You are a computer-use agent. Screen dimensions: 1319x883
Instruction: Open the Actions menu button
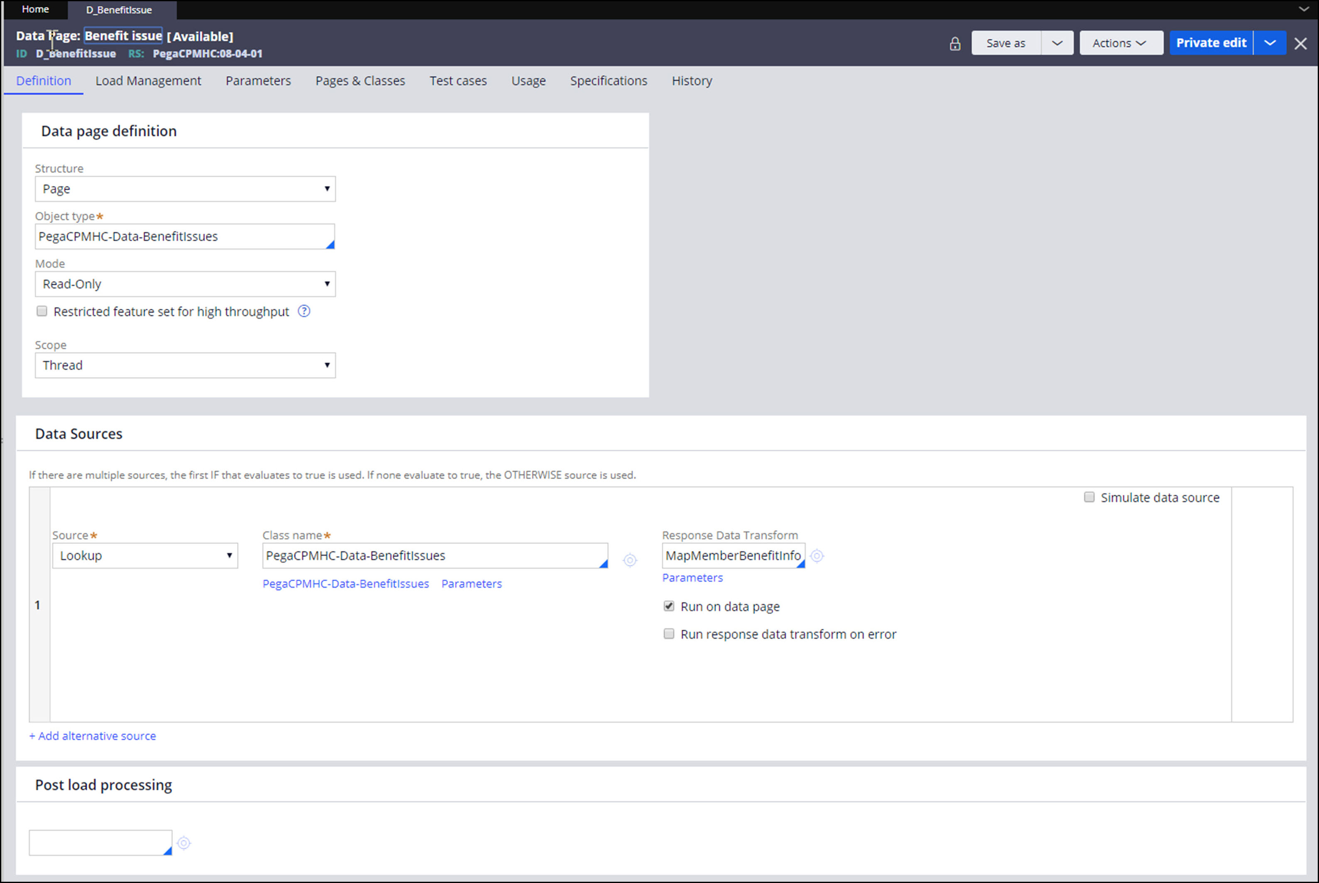click(x=1120, y=43)
